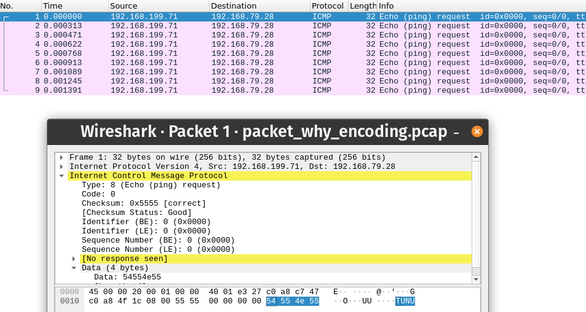Sort packet list by Length column
Image resolution: width=586 pixels, height=312 pixels.
tap(363, 6)
